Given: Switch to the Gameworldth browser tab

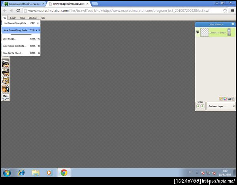Looking at the screenshot, I should 24,4.
